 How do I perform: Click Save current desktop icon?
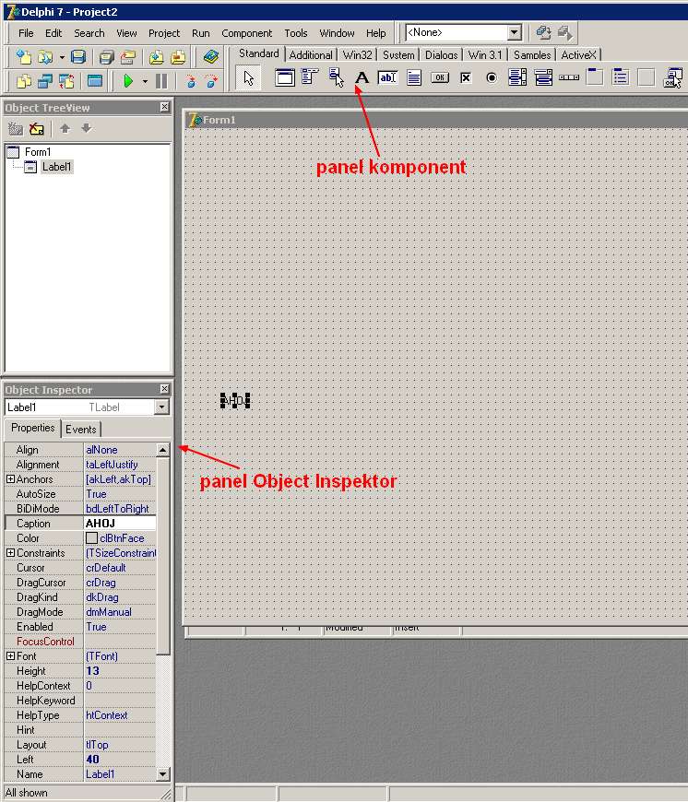(543, 33)
